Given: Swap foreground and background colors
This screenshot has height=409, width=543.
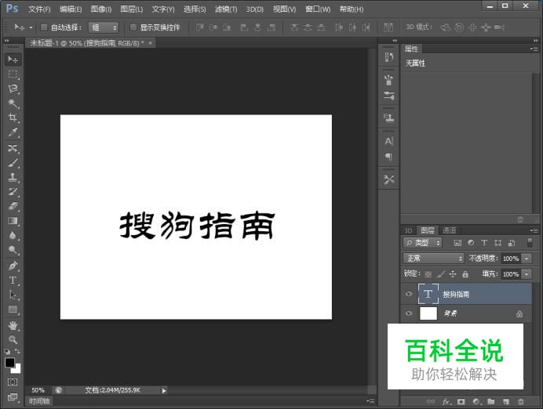Looking at the screenshot, I should coord(17,351).
